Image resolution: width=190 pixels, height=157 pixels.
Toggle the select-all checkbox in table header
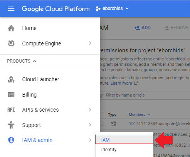click(x=102, y=114)
